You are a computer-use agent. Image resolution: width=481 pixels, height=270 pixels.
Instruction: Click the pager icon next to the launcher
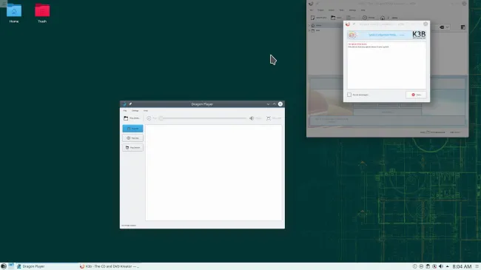click(11, 266)
